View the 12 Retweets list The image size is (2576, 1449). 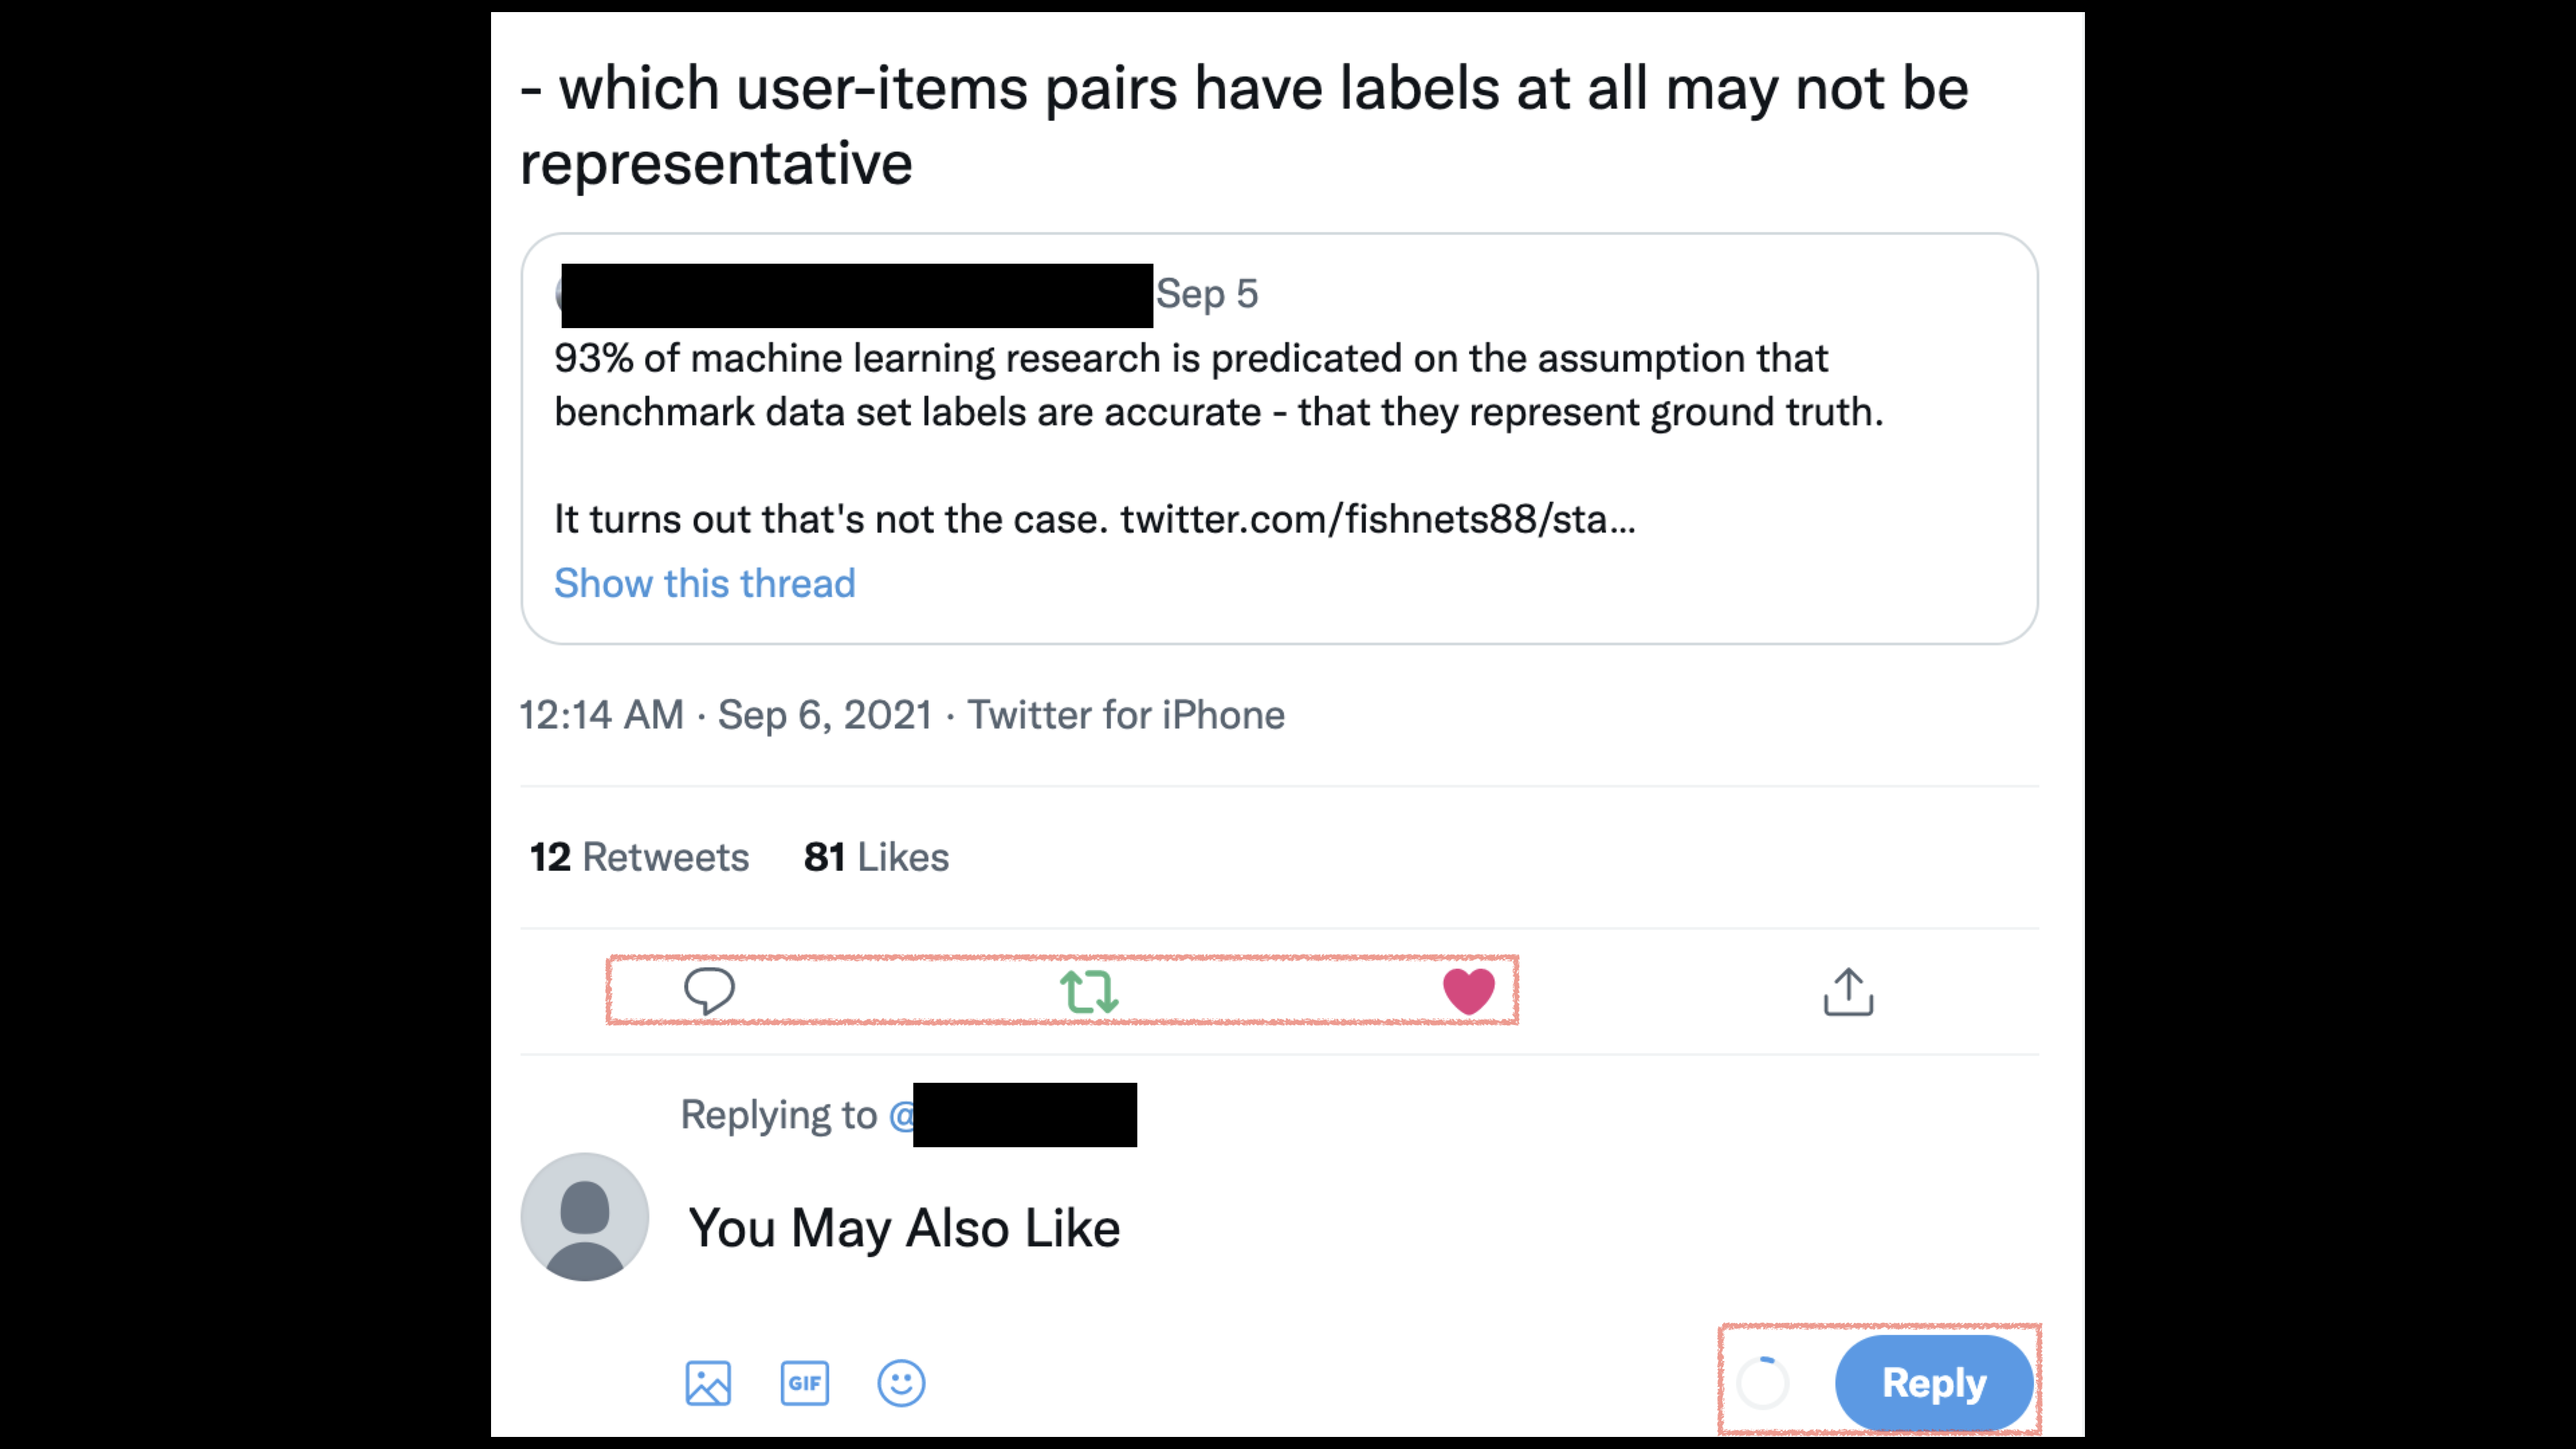point(639,857)
